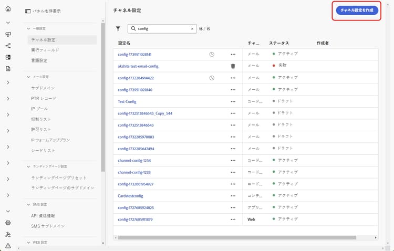Open more actions for config-1732001954927

pos(233,184)
